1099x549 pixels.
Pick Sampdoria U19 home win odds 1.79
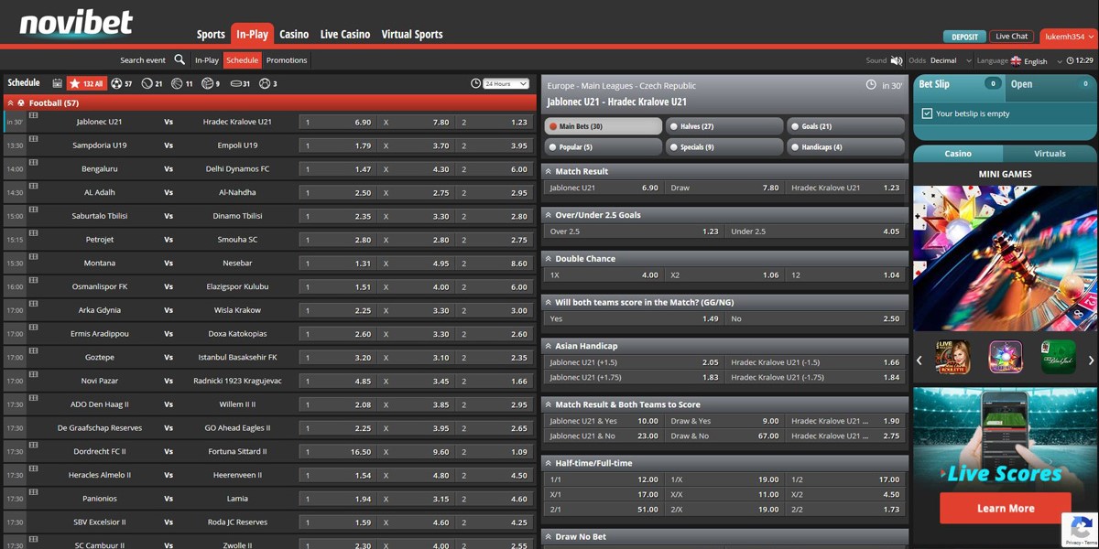(337, 145)
